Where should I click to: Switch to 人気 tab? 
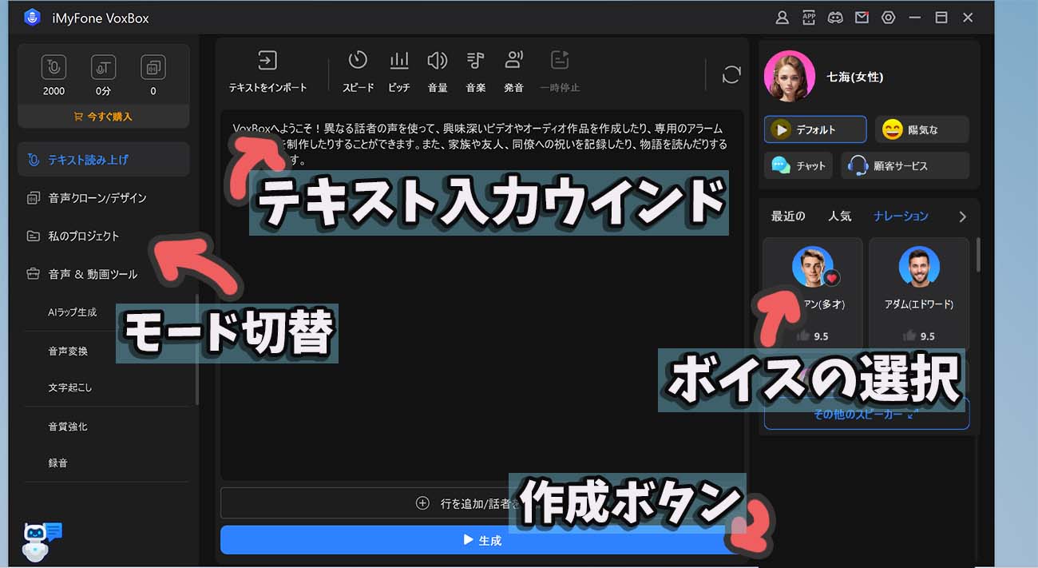pos(840,216)
